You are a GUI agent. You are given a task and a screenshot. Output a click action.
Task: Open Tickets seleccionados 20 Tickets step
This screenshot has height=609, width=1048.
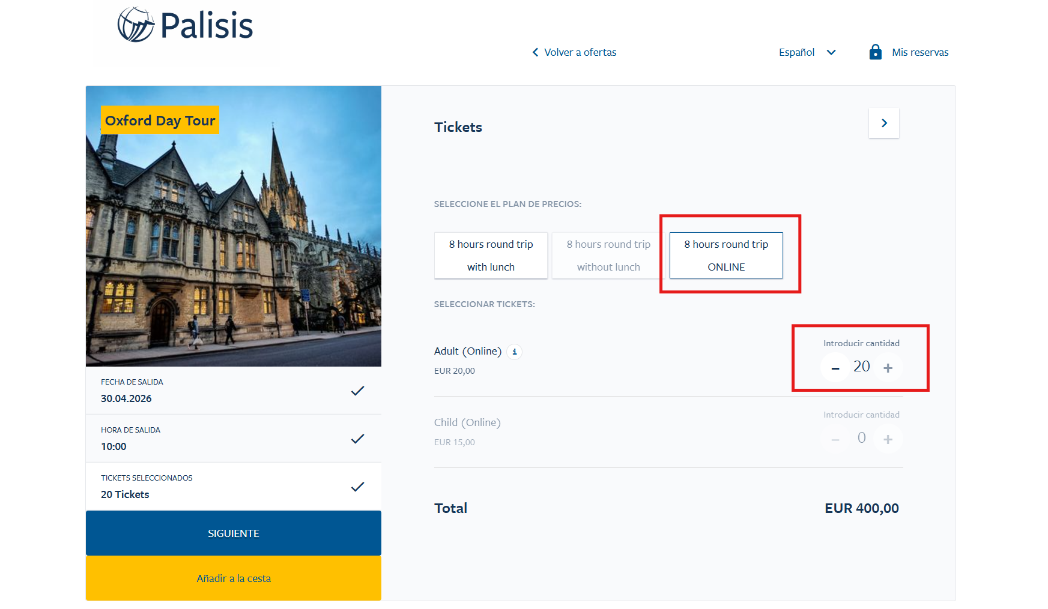[234, 487]
